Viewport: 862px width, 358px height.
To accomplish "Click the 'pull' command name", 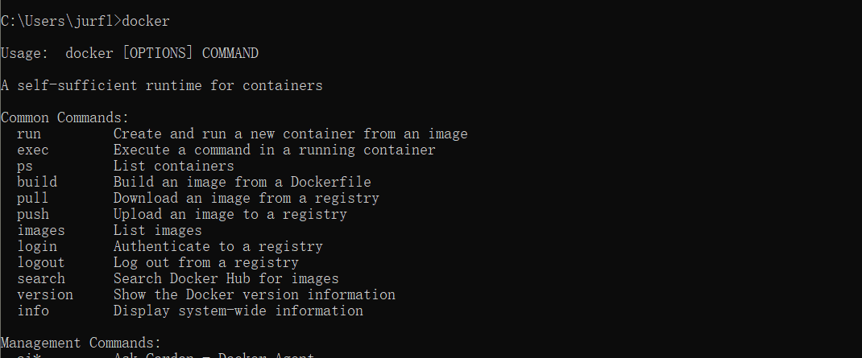I will tap(33, 198).
